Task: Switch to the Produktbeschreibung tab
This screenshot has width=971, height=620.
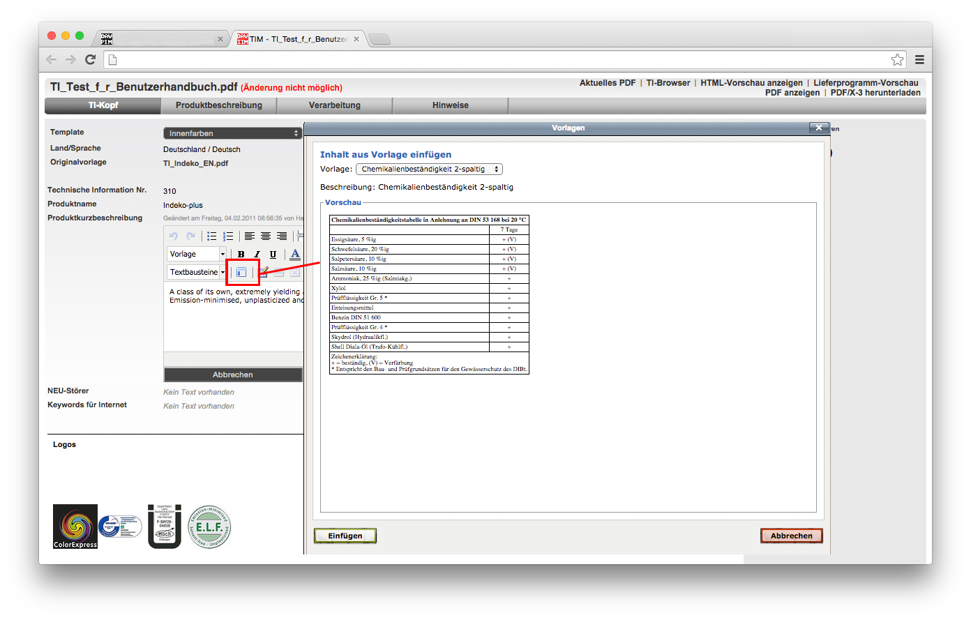Action: 219,105
